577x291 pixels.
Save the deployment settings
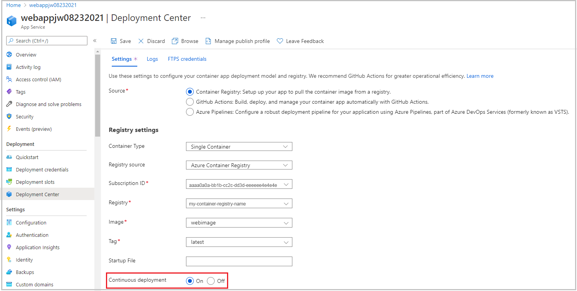pyautogui.click(x=121, y=41)
